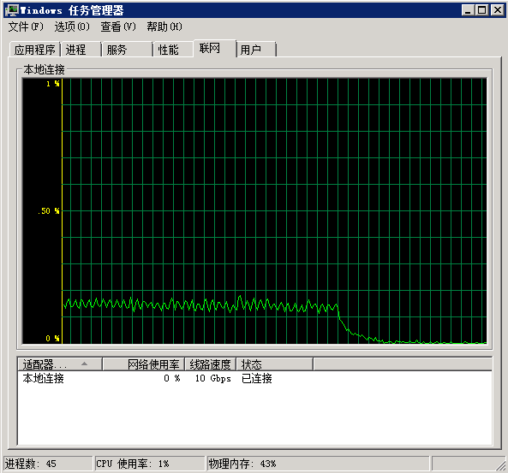Image resolution: width=508 pixels, height=473 pixels.
Task: Maximize the Task Manager window
Action: [482, 10]
